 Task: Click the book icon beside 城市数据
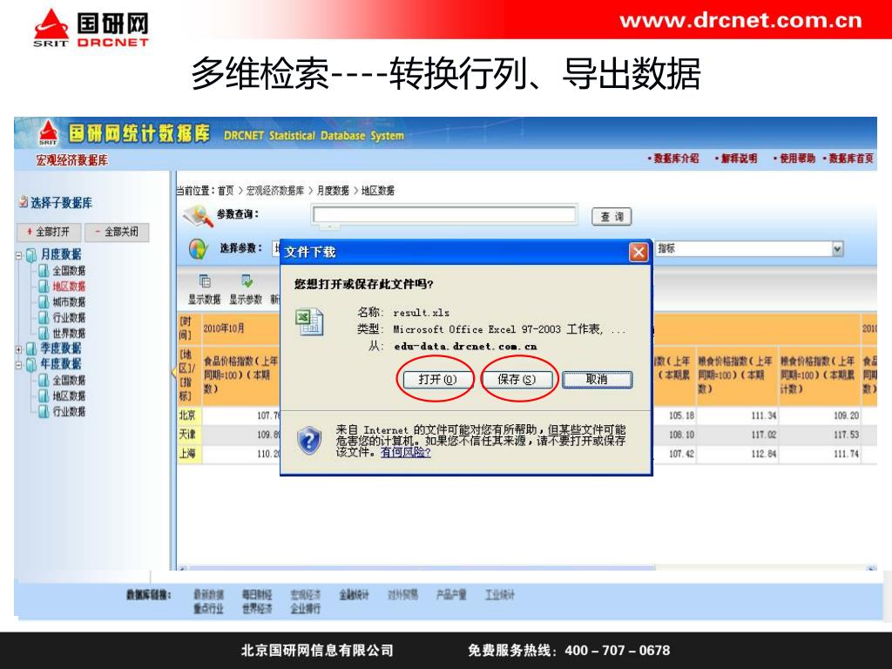pos(44,301)
